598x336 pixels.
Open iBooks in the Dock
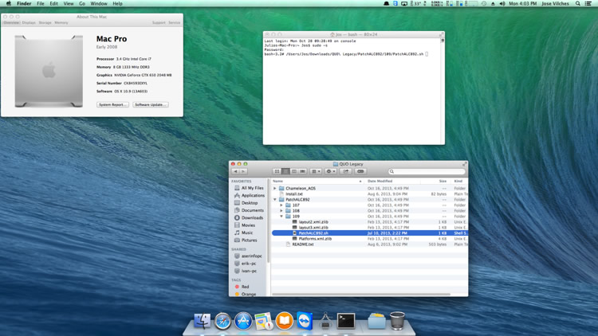point(284,321)
